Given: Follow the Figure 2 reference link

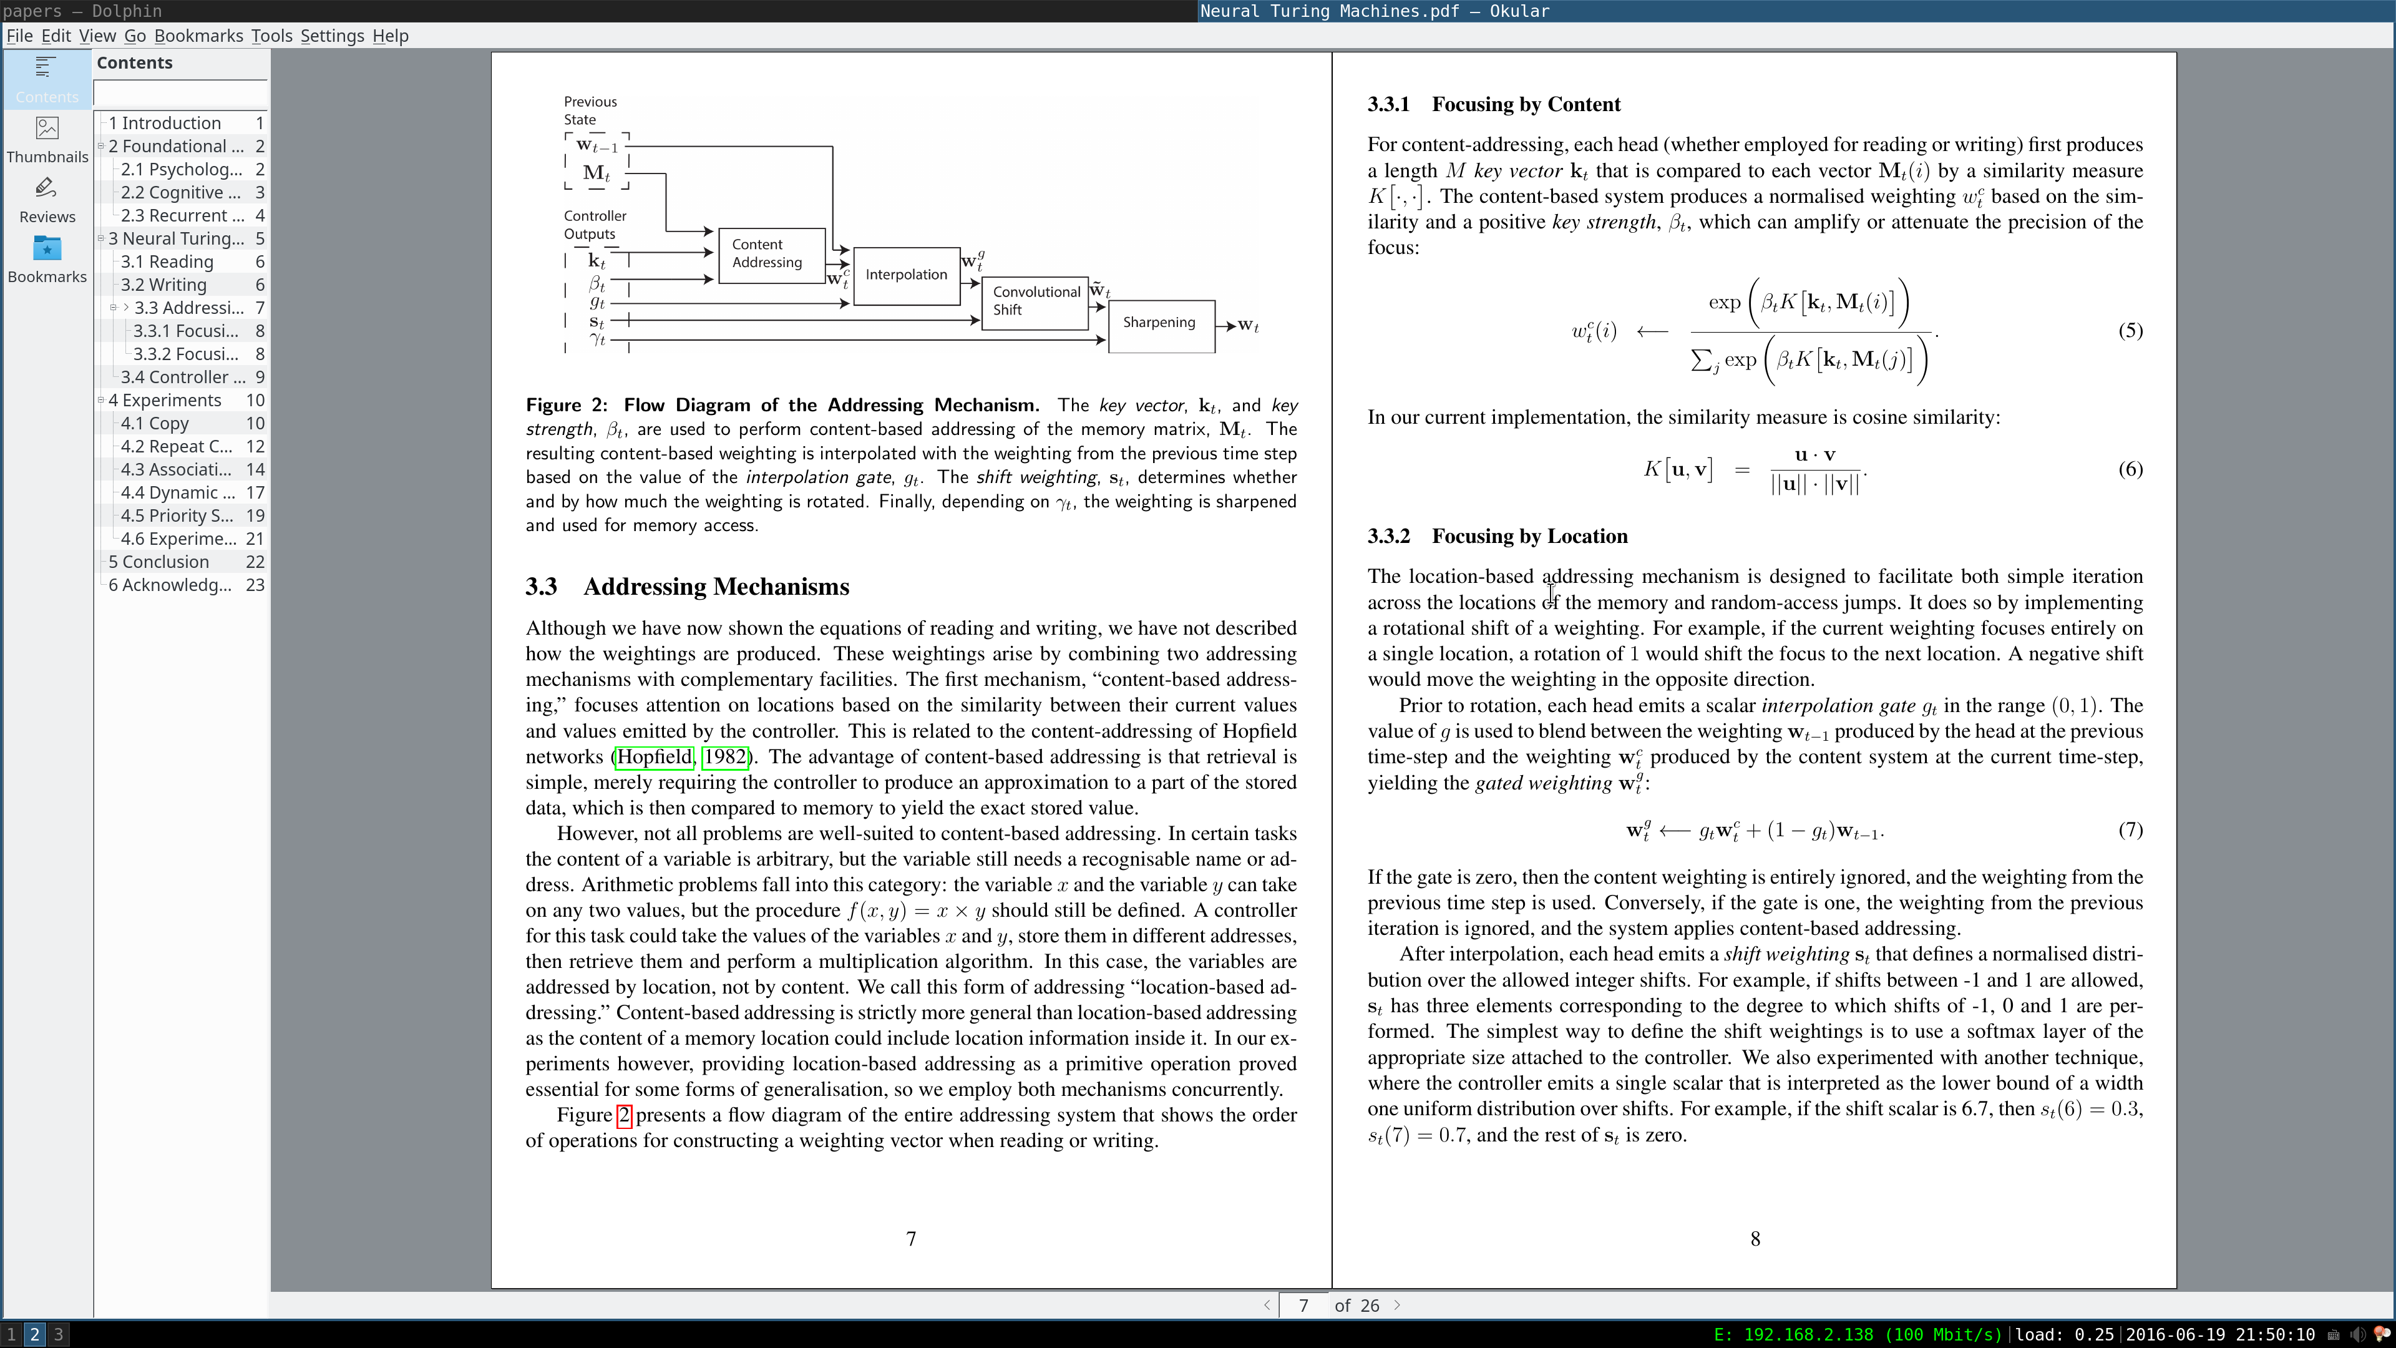Looking at the screenshot, I should [x=624, y=1115].
